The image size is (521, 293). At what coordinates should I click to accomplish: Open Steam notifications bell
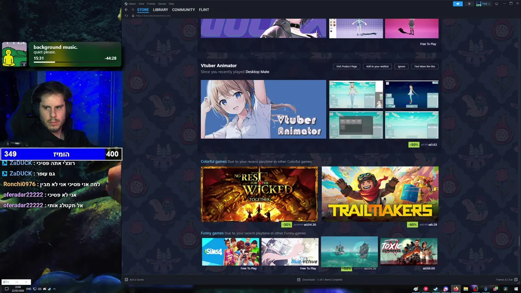(x=469, y=4)
